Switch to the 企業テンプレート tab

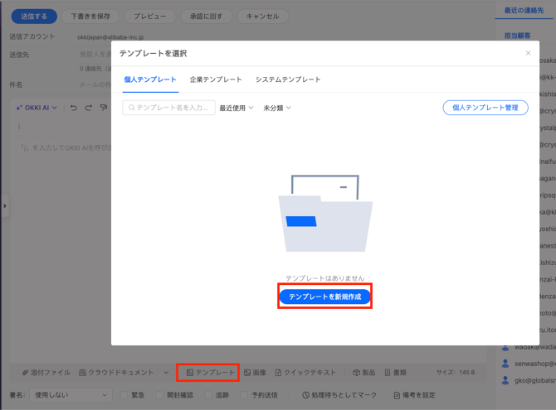[216, 80]
